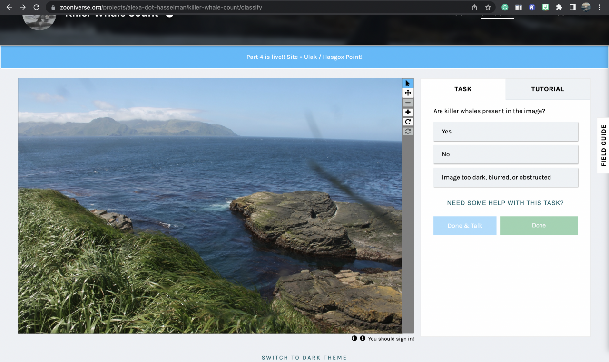The image size is (609, 362).
Task: Go forward in browser history
Action: pyautogui.click(x=23, y=7)
